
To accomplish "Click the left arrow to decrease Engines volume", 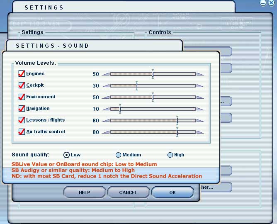I will (106, 74).
